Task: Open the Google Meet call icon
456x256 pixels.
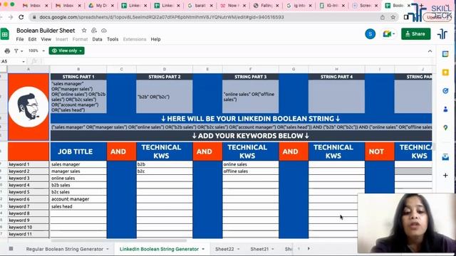Action: 388,34
